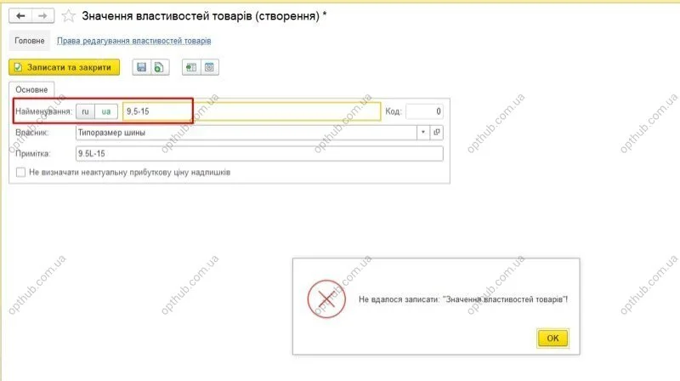Screen dimensions: 680x381
Task: Click the 'Власник' field showing Типоразмер шины
Action: pos(246,133)
